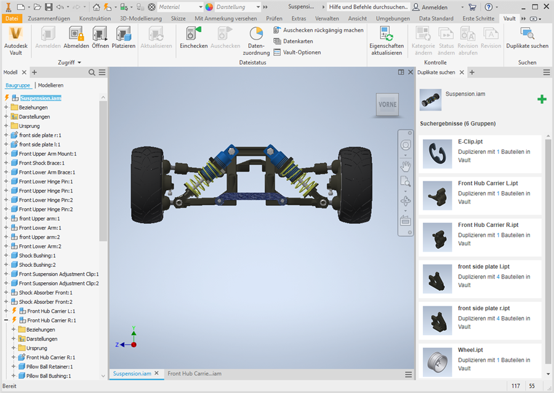Select Front Lower Arm Brace:1 in tree
This screenshot has width=554, height=393.
click(47, 172)
